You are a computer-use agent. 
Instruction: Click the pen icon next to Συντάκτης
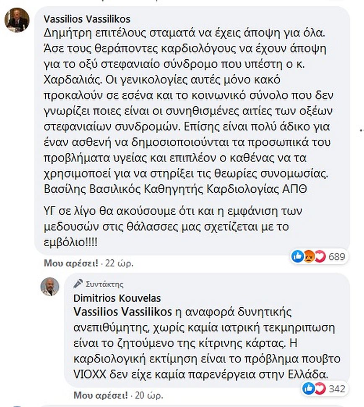(78, 284)
